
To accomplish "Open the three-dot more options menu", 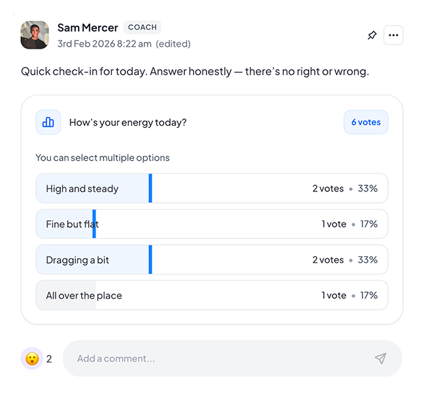I will [394, 35].
